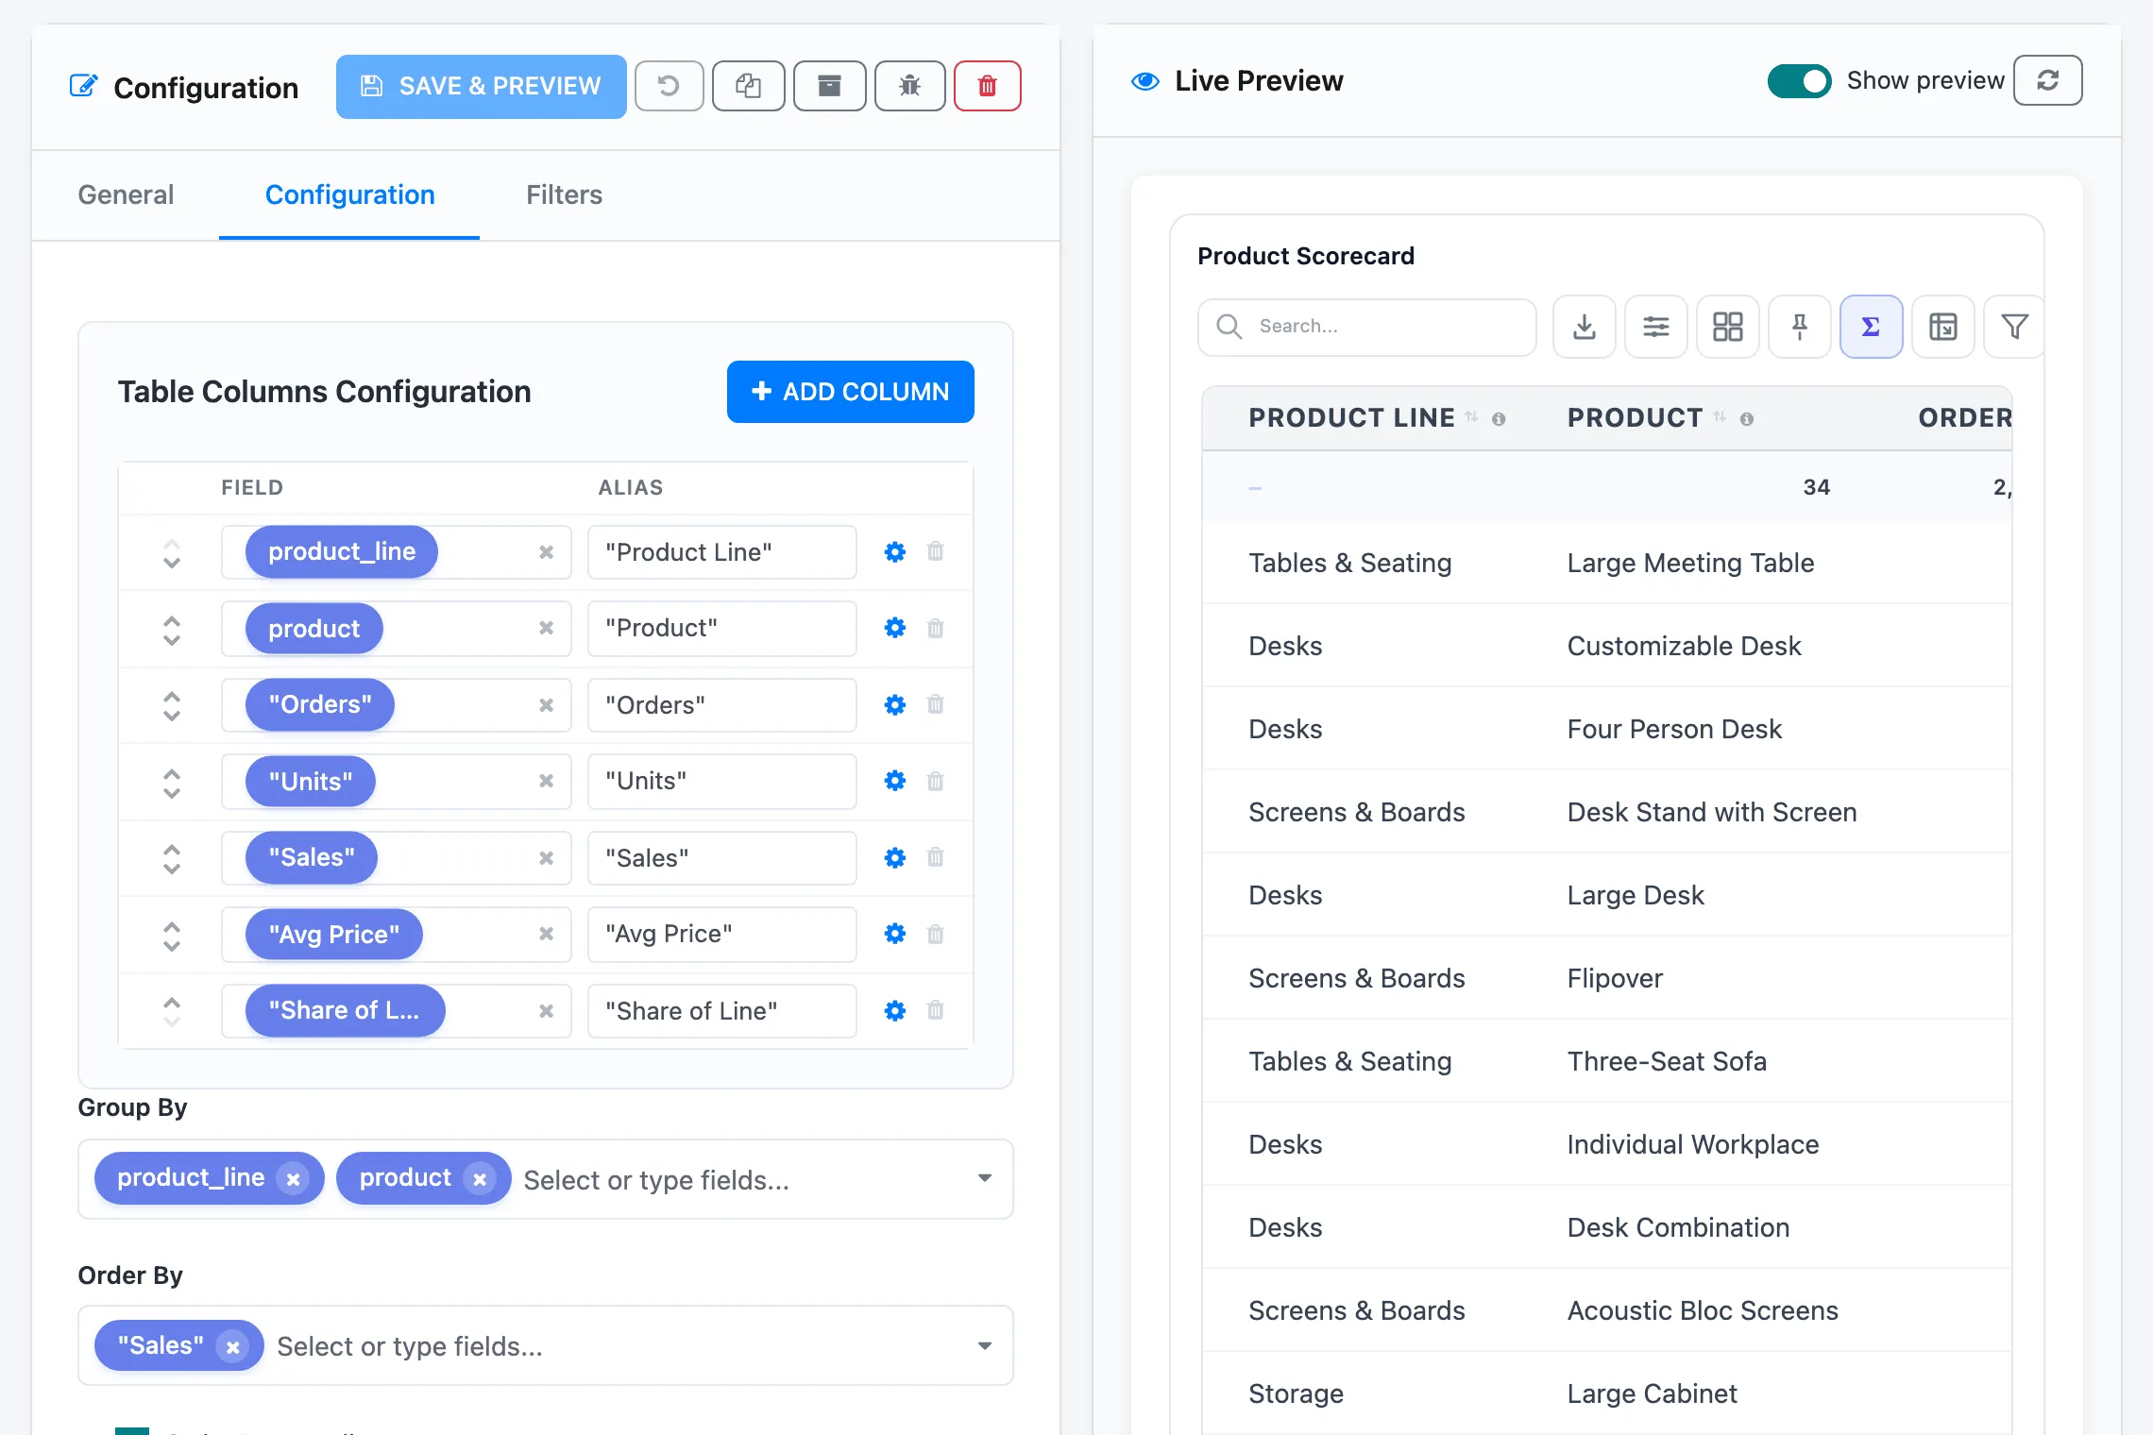Delete the "Avg Price" column row
This screenshot has height=1435, width=2153.
tap(935, 934)
